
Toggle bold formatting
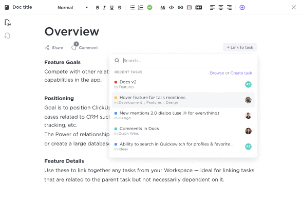[x=98, y=8]
